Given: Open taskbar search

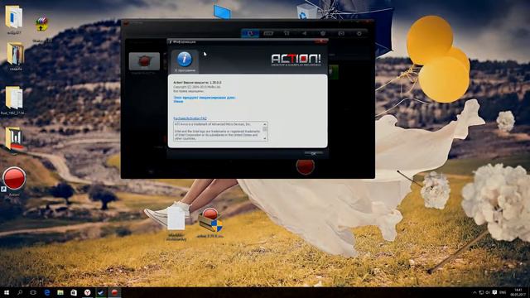Looking at the screenshot, I should [20, 292].
